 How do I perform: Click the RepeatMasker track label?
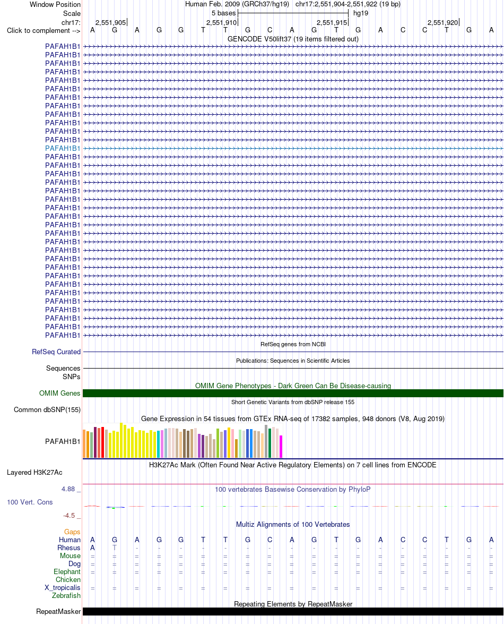58,612
